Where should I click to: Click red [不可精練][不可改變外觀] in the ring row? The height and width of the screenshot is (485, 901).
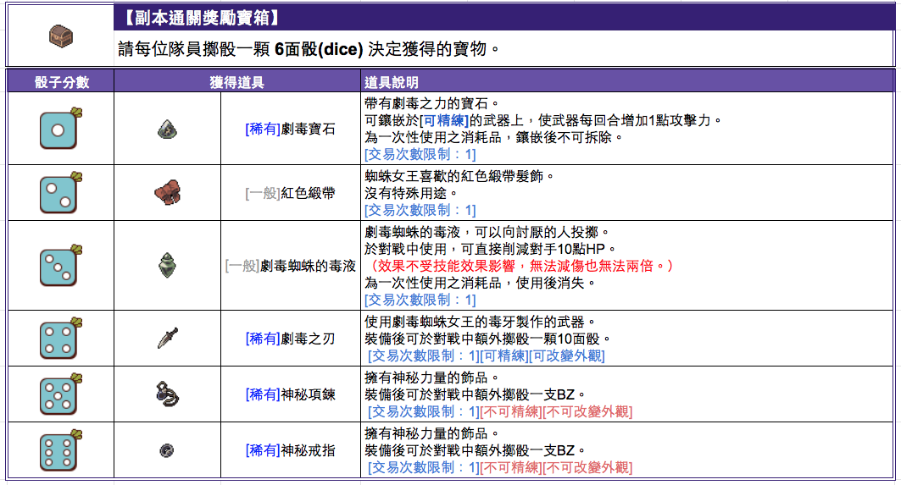point(556,467)
